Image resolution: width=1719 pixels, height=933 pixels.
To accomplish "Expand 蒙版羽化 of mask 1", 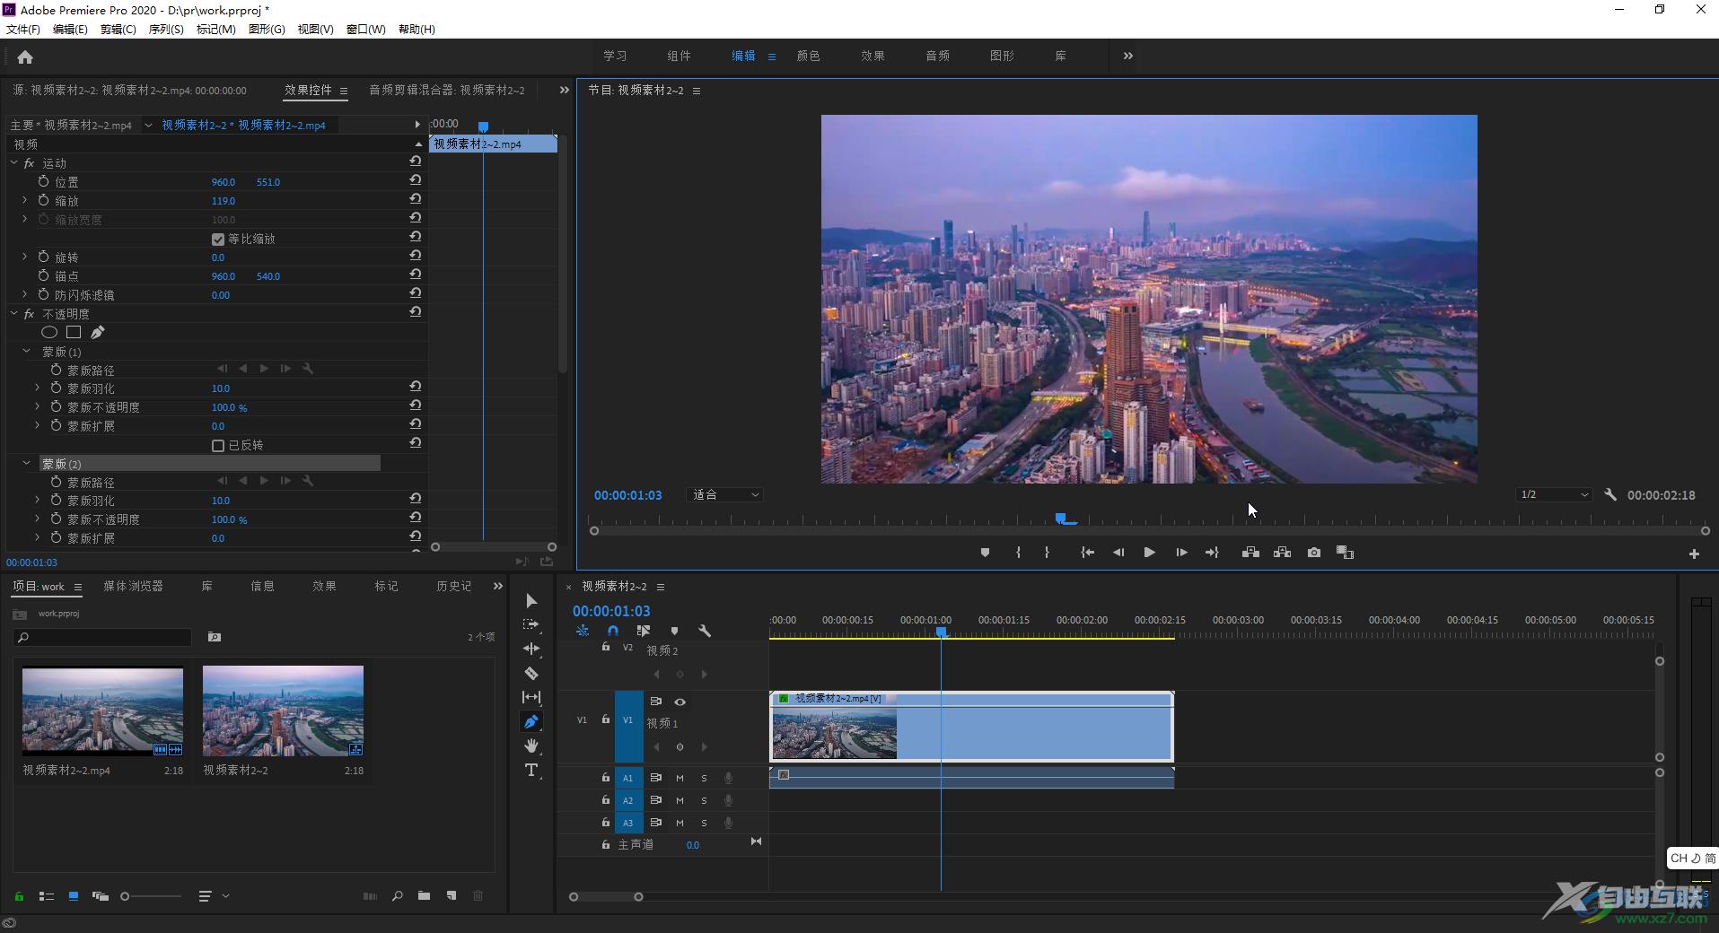I will click(38, 388).
